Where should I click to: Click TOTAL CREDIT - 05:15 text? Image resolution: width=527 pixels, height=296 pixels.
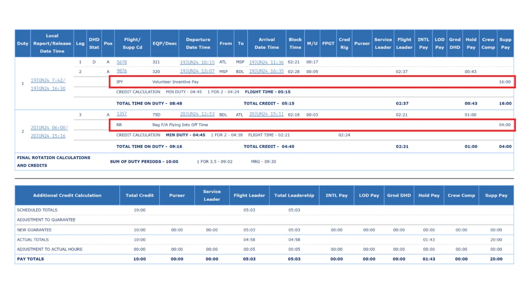click(269, 103)
